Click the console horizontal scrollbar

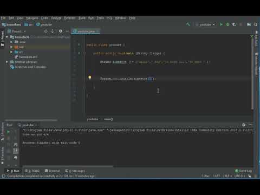click(x=68, y=166)
